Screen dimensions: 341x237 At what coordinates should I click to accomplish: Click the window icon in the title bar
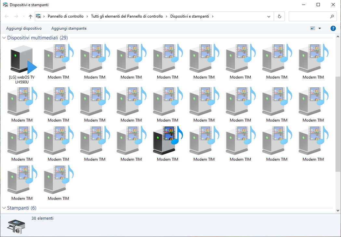5,5
